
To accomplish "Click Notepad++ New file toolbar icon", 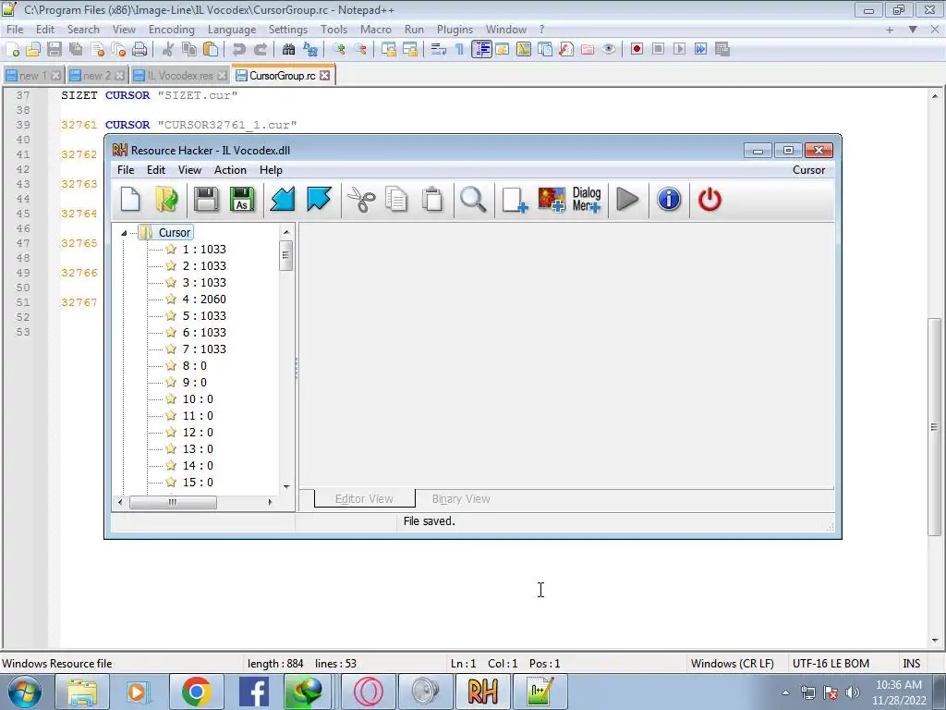I will point(12,50).
